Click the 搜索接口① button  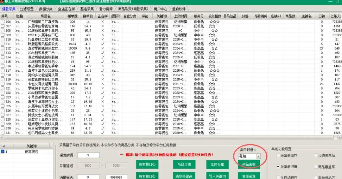(147, 164)
